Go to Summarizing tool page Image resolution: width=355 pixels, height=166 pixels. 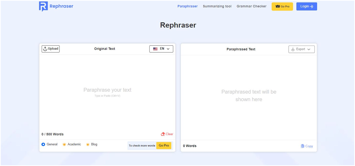click(x=217, y=6)
